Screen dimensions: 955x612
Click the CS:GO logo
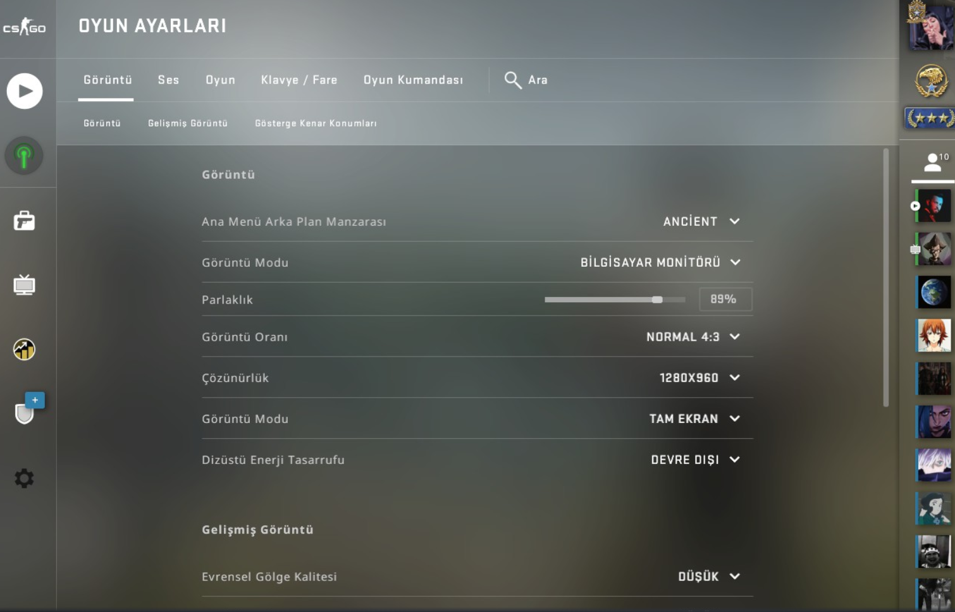coord(25,27)
